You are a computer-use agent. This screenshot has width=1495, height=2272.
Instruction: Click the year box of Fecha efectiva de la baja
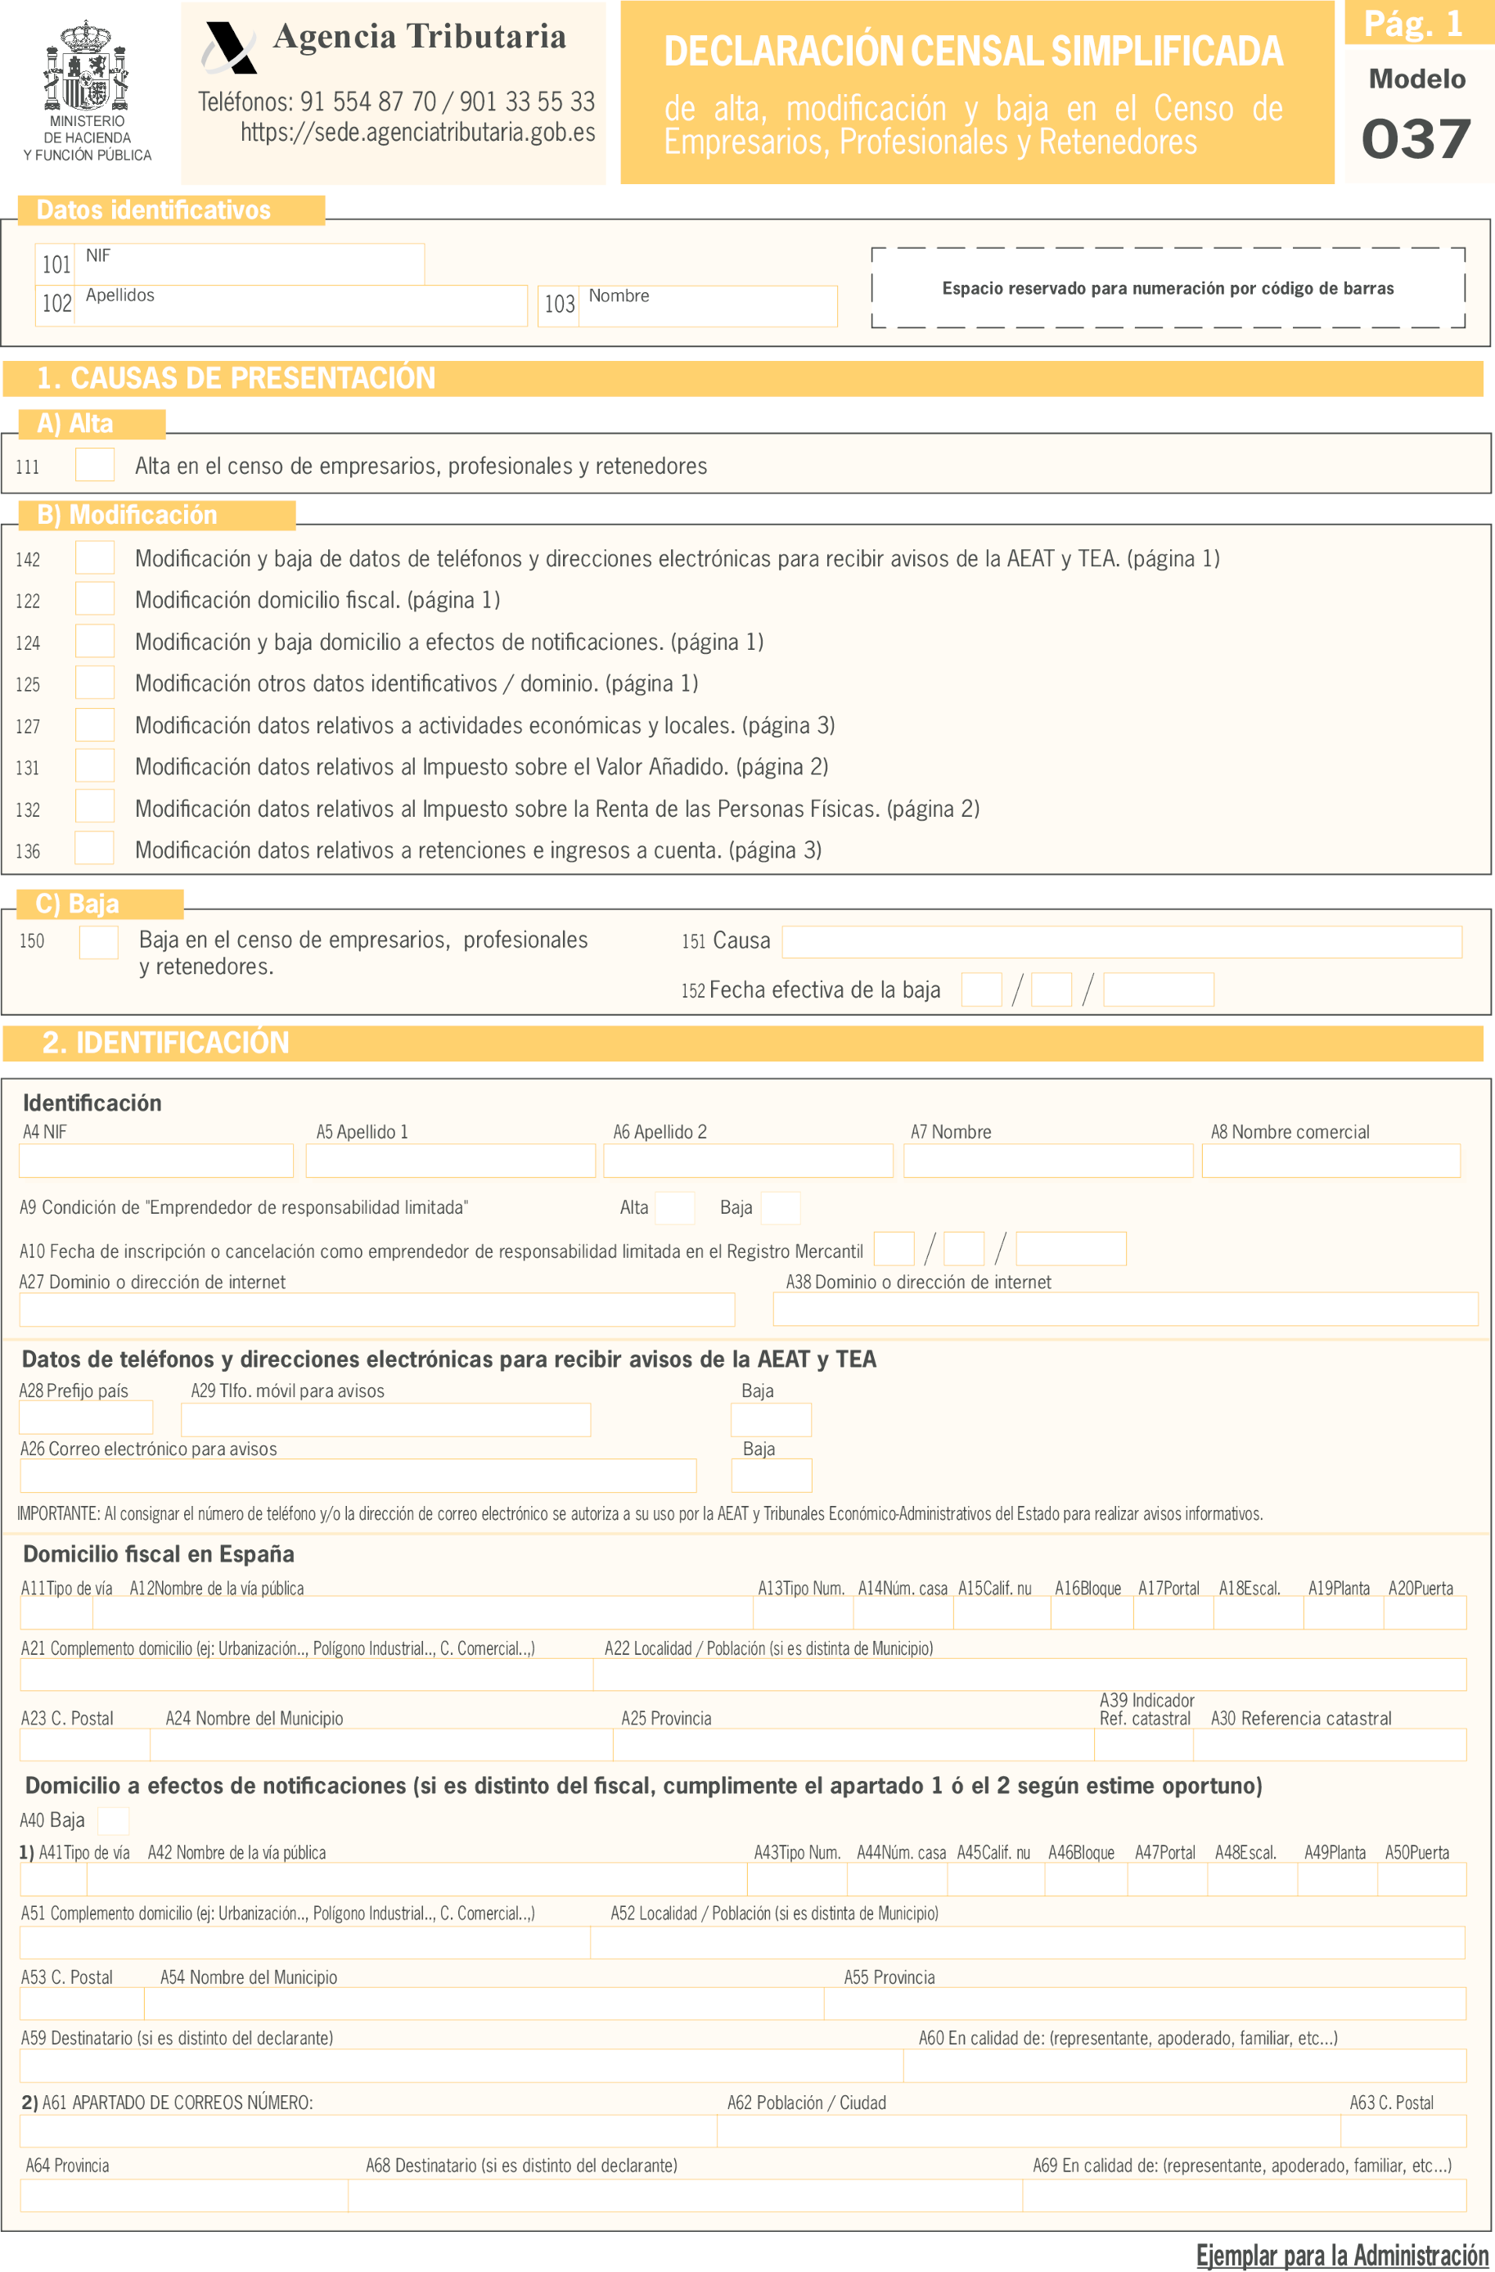click(1158, 990)
